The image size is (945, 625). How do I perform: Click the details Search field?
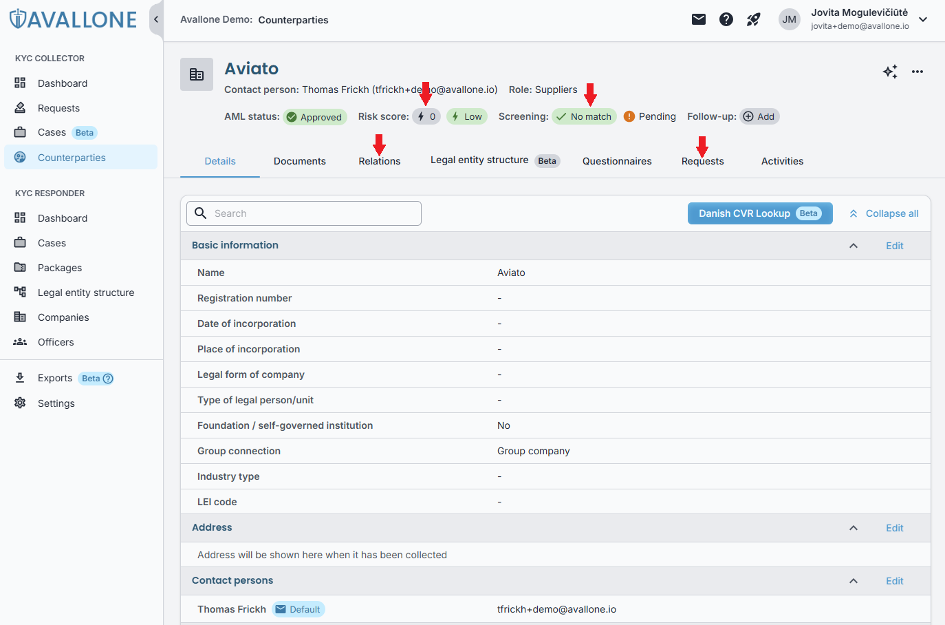[304, 213]
